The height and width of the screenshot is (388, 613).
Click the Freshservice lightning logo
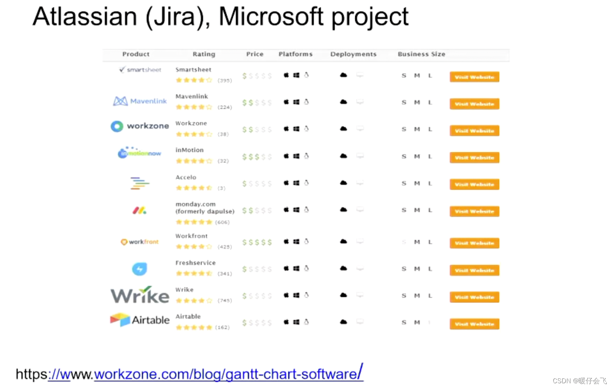[x=139, y=269]
